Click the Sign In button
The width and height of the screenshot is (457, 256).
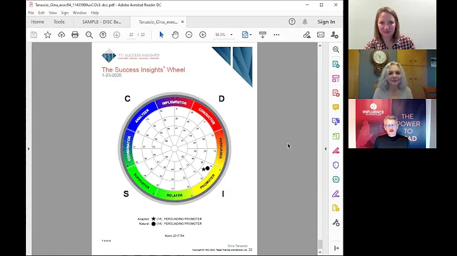pyautogui.click(x=326, y=22)
